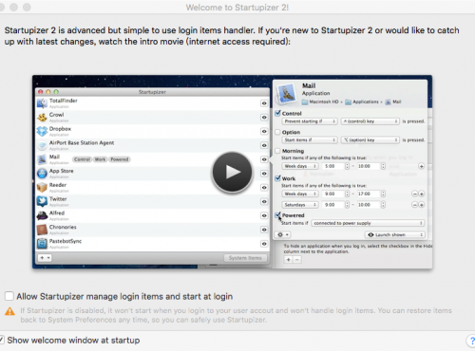This screenshot has width=475, height=351.
Task: Click minus button on Saturdays row
Action: [x=414, y=205]
